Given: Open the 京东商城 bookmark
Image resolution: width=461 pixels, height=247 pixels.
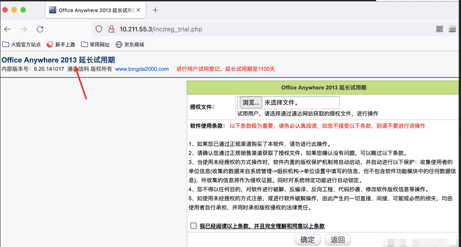Looking at the screenshot, I should [130, 45].
